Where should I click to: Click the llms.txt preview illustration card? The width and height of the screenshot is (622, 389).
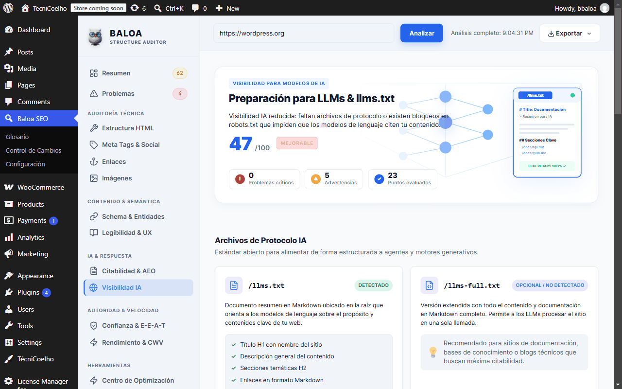coord(547,132)
